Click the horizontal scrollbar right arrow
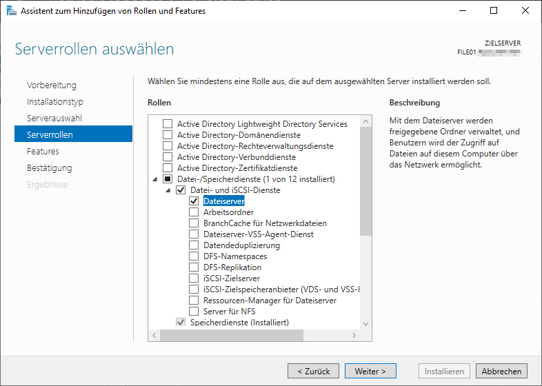 click(354, 335)
